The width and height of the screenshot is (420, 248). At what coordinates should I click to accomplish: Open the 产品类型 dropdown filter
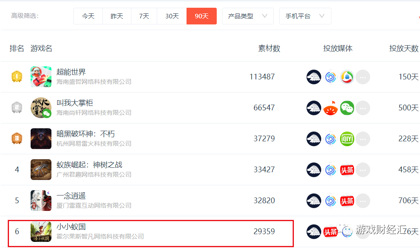point(248,16)
